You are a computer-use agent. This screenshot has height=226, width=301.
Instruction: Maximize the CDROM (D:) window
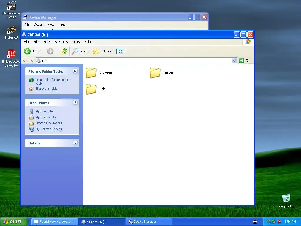[x=243, y=35]
